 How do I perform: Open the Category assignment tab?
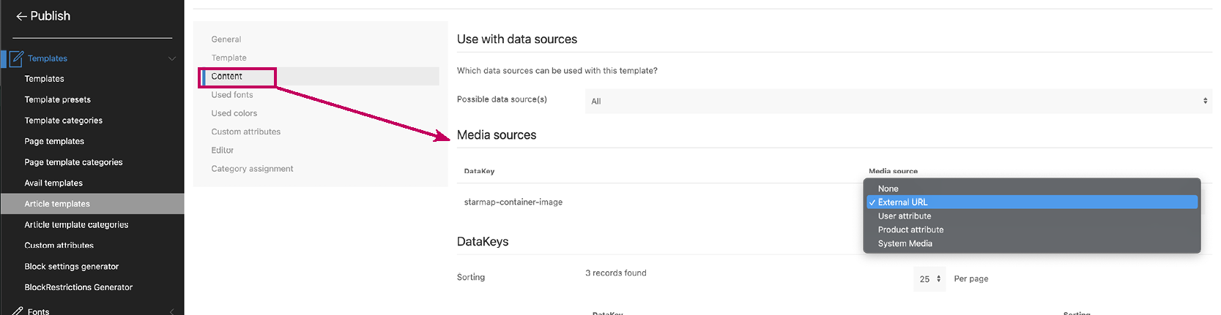click(x=252, y=169)
